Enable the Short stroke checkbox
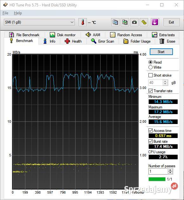184x200 pixels. (151, 75)
